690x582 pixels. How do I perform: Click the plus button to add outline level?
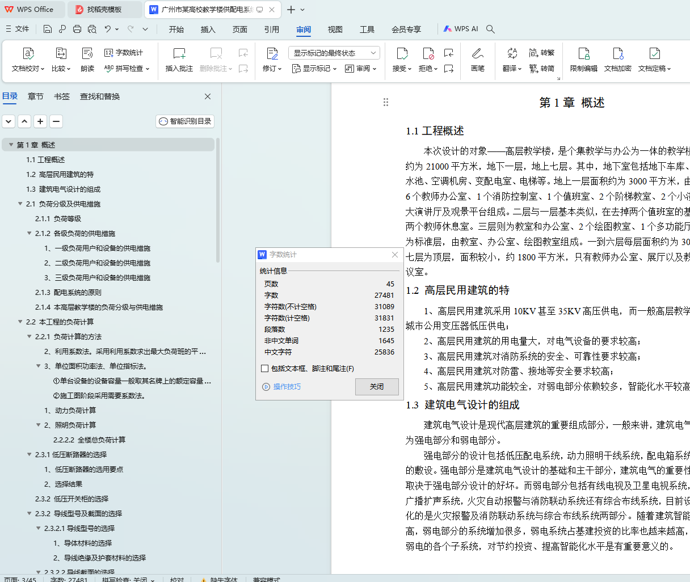pyautogui.click(x=40, y=121)
